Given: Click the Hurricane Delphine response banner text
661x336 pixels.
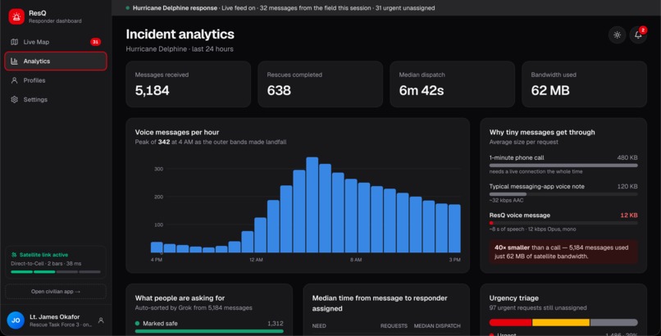Looking at the screenshot, I should point(175,8).
